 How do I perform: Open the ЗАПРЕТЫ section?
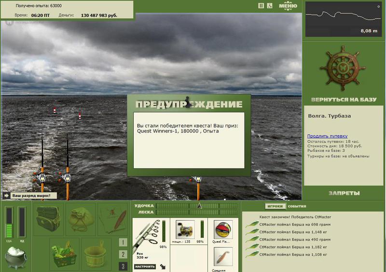click(x=344, y=193)
